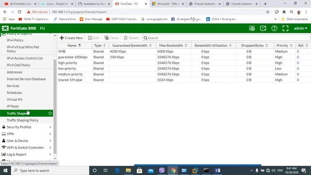Screen dimensions: 311x175
Task: Sort by Name column header
Action: pyautogui.click(x=74, y=45)
